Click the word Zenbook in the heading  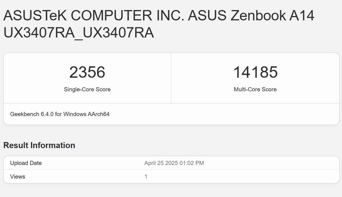coord(258,16)
